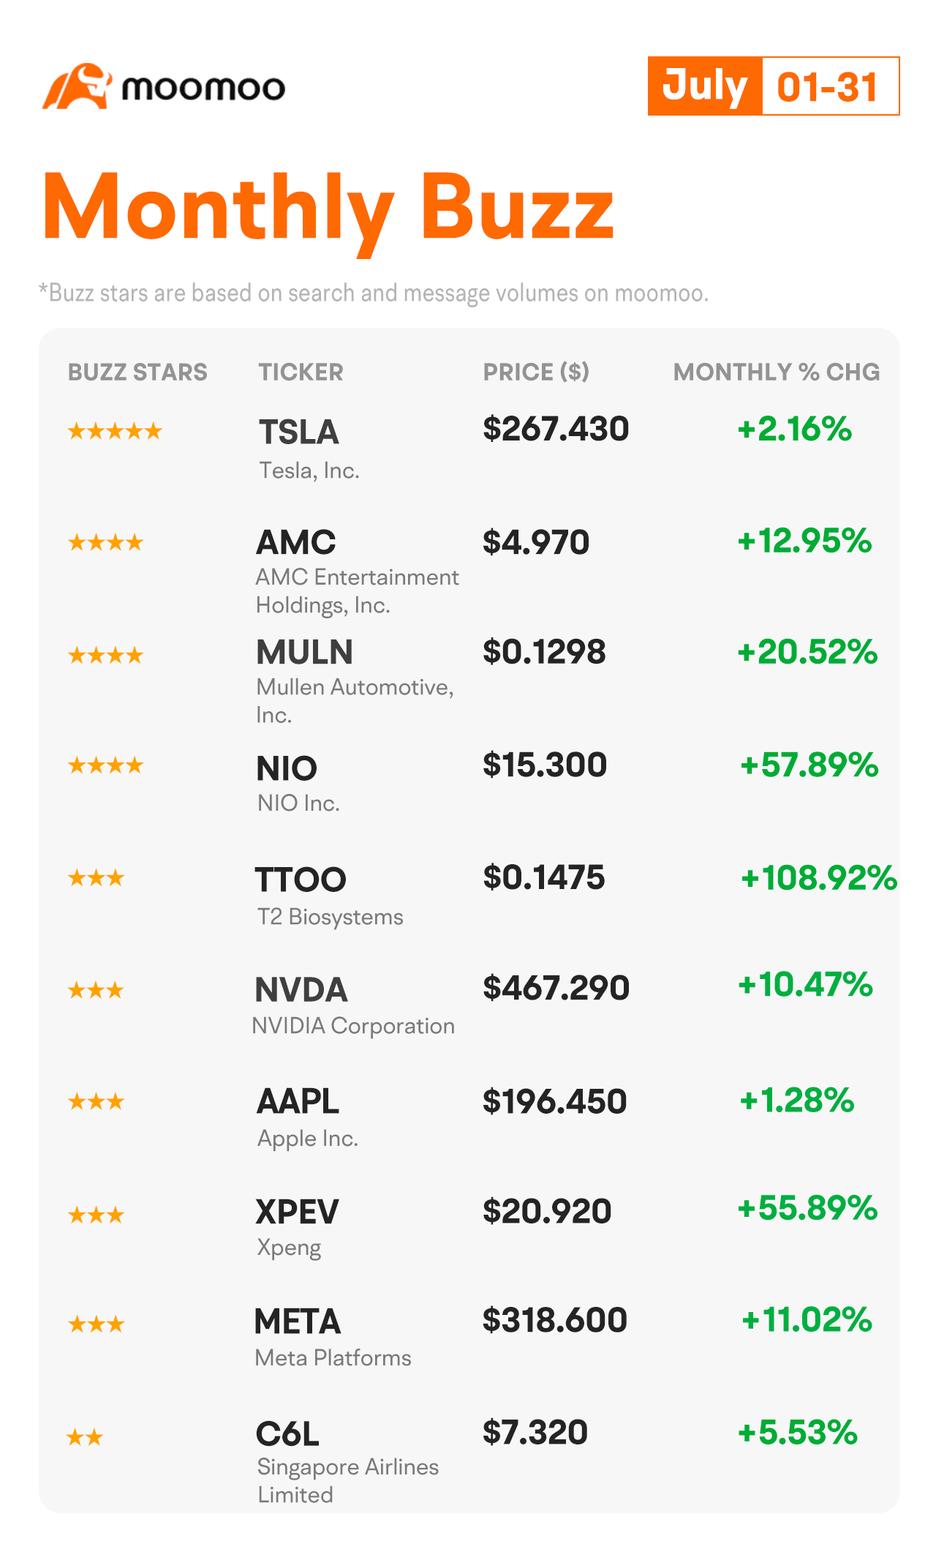This screenshot has width=936, height=1552.
Task: Click the TICKER column header
Action: pos(301,372)
